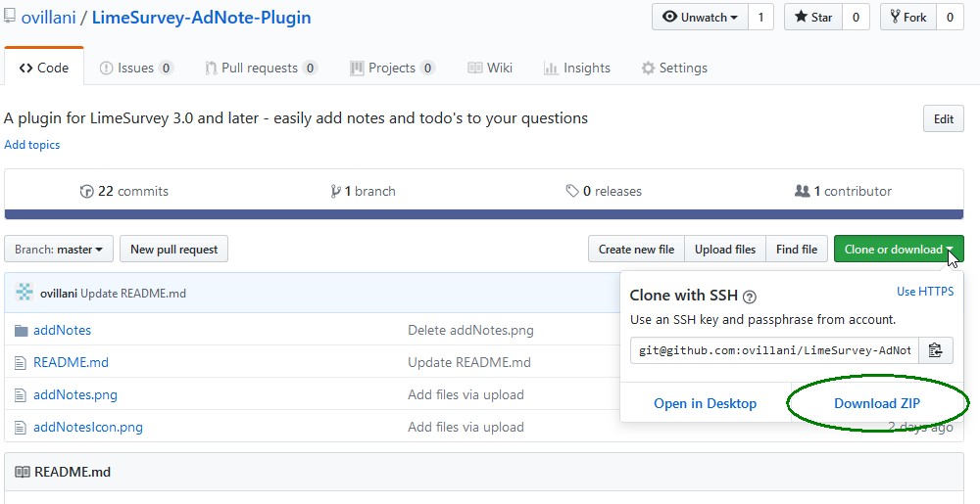Open the Unwatch notifications dropdown
Screen dimensions: 980x504
coord(700,18)
